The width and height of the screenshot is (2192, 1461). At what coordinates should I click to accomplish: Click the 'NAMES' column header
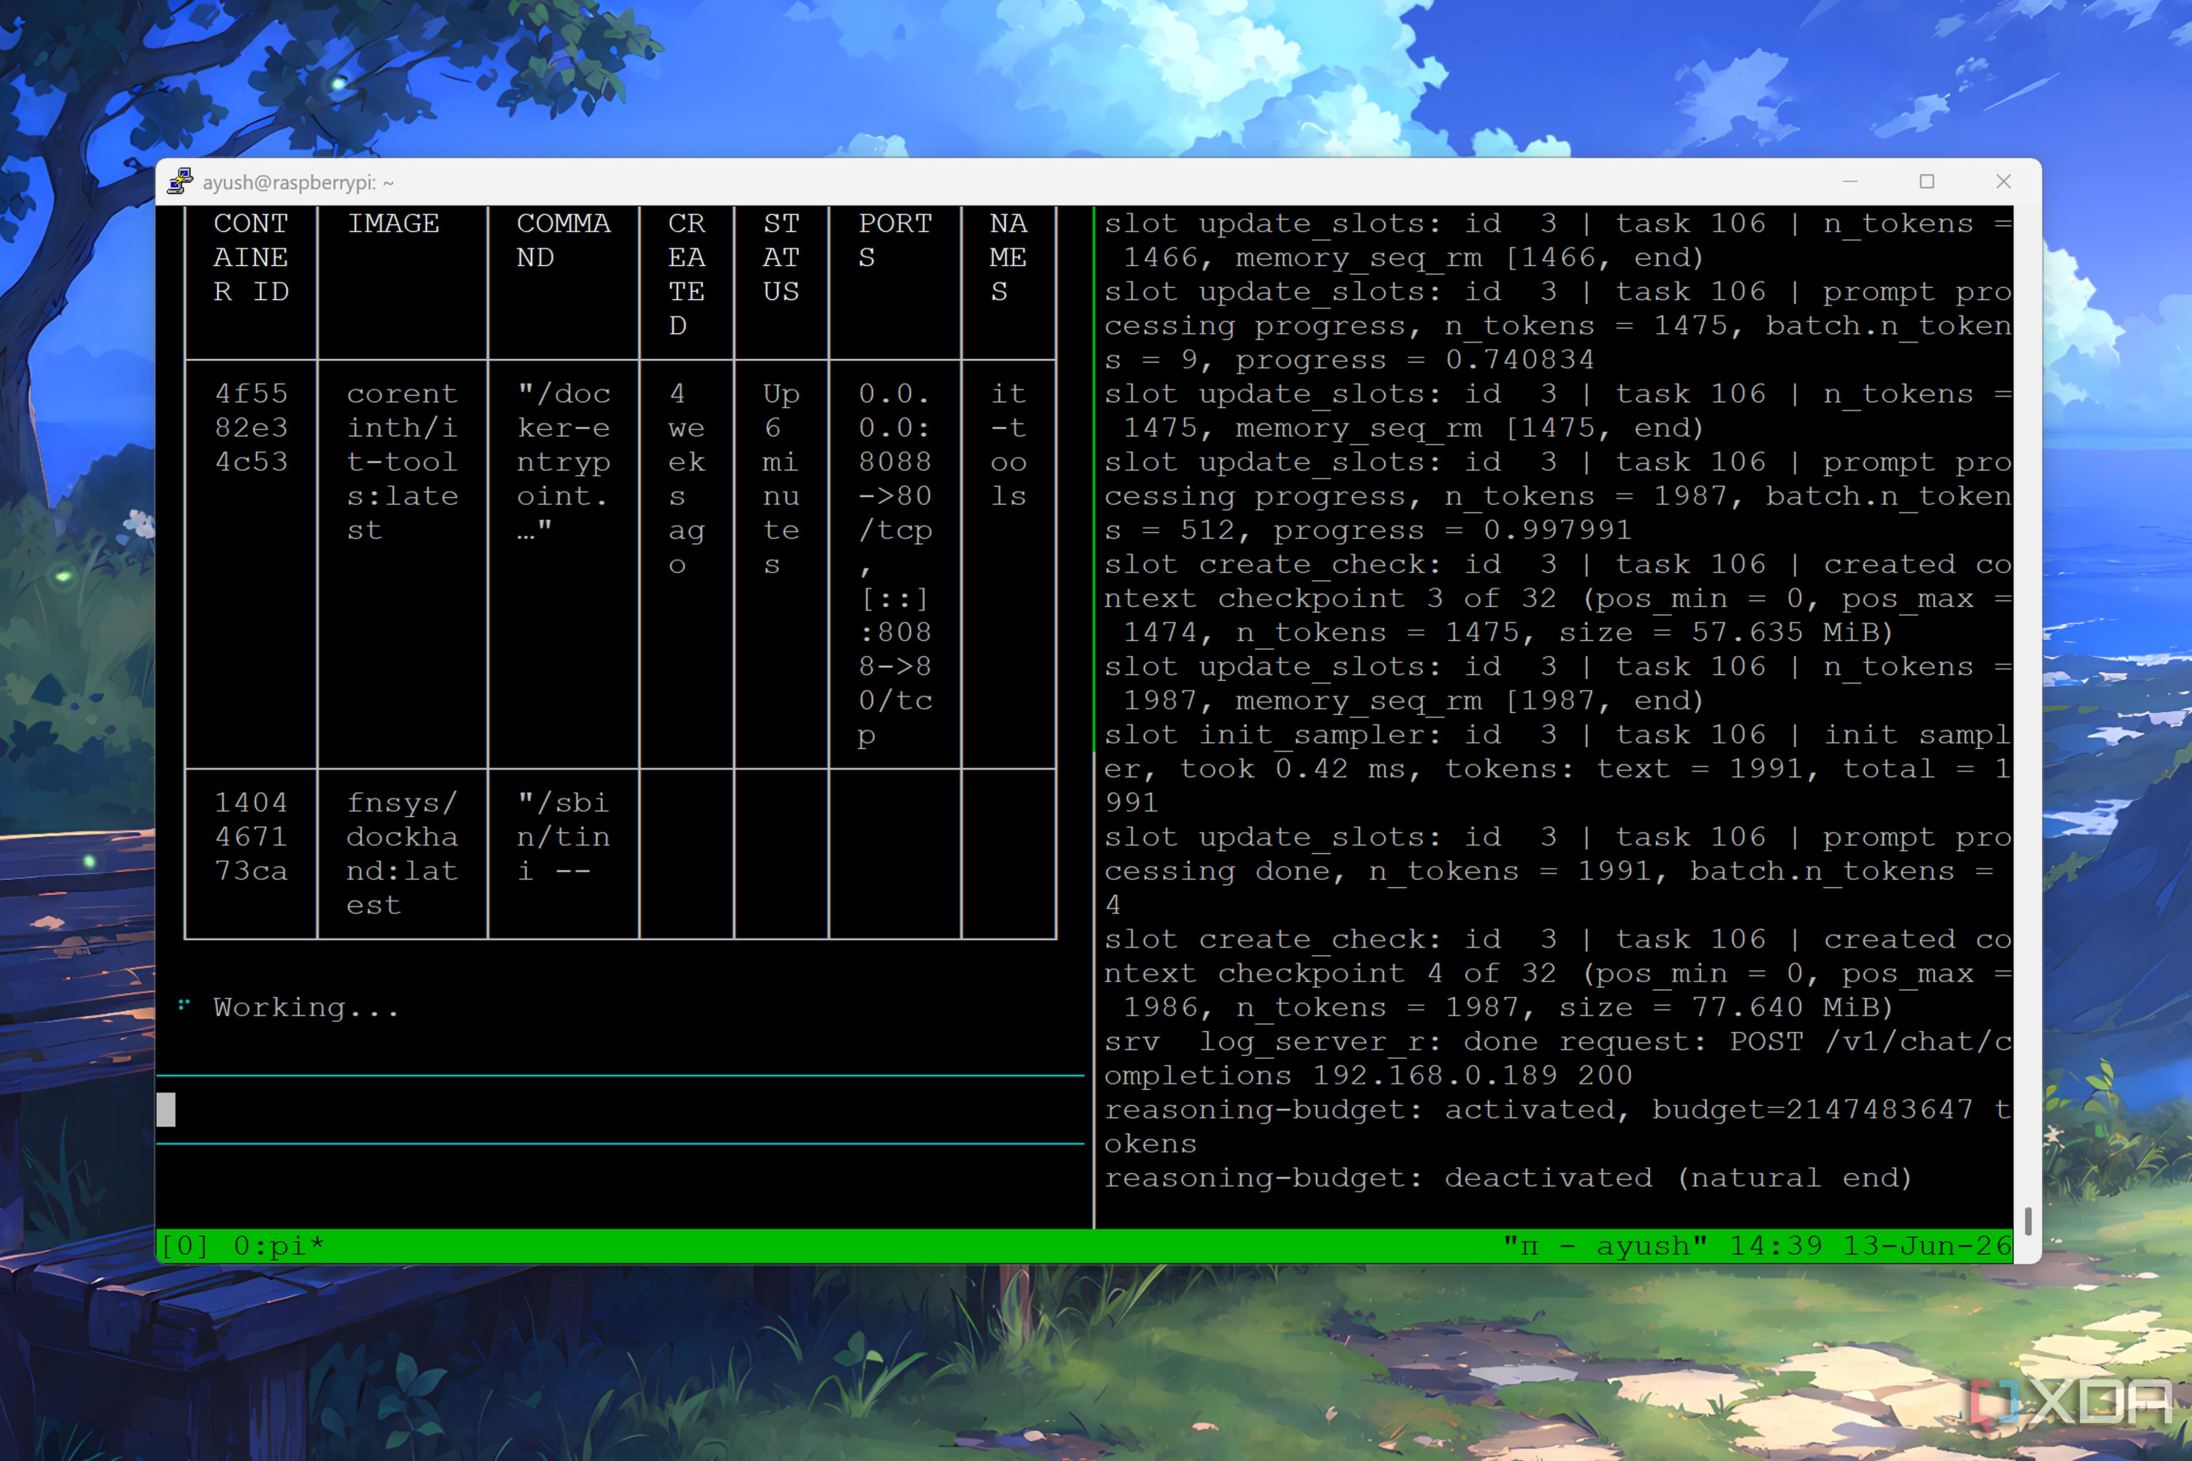[x=1008, y=258]
